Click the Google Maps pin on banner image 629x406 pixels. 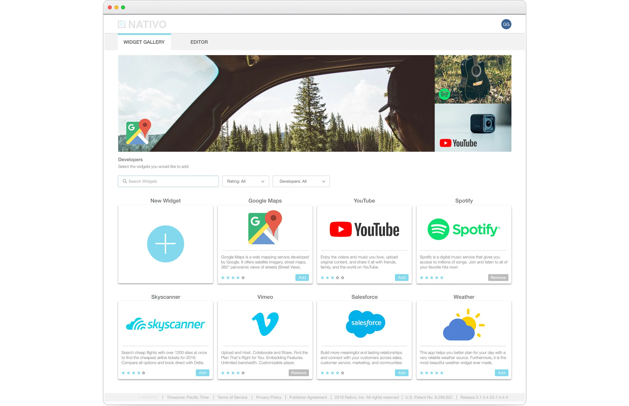138,131
